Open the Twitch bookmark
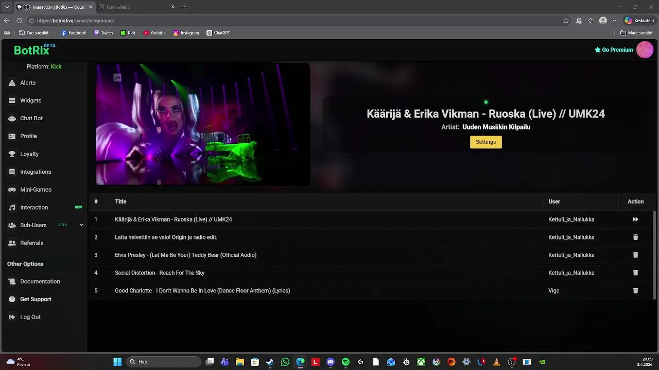The width and height of the screenshot is (659, 370). (103, 33)
